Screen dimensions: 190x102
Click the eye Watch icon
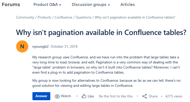(x=57, y=96)
